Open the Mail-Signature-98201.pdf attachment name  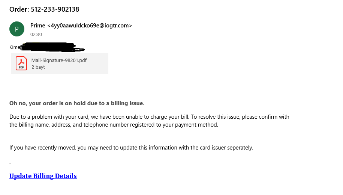coord(59,60)
